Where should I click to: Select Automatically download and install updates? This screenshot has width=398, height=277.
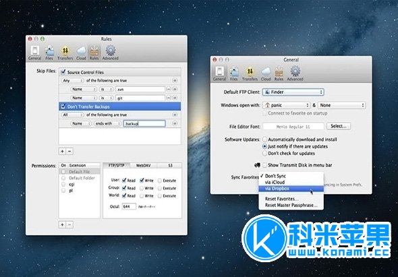[x=264, y=140]
